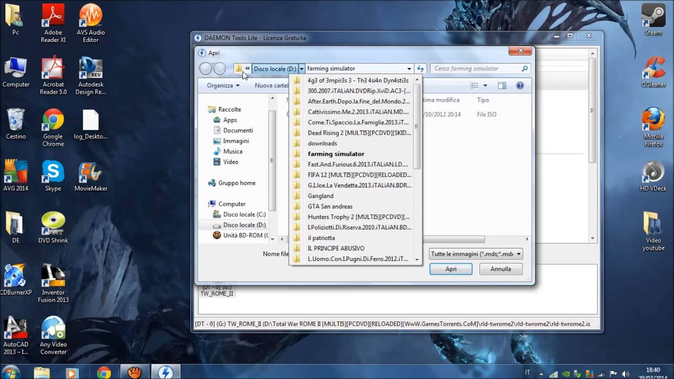Open the Pc folder desktop icon
674x379 pixels.
coord(16,20)
